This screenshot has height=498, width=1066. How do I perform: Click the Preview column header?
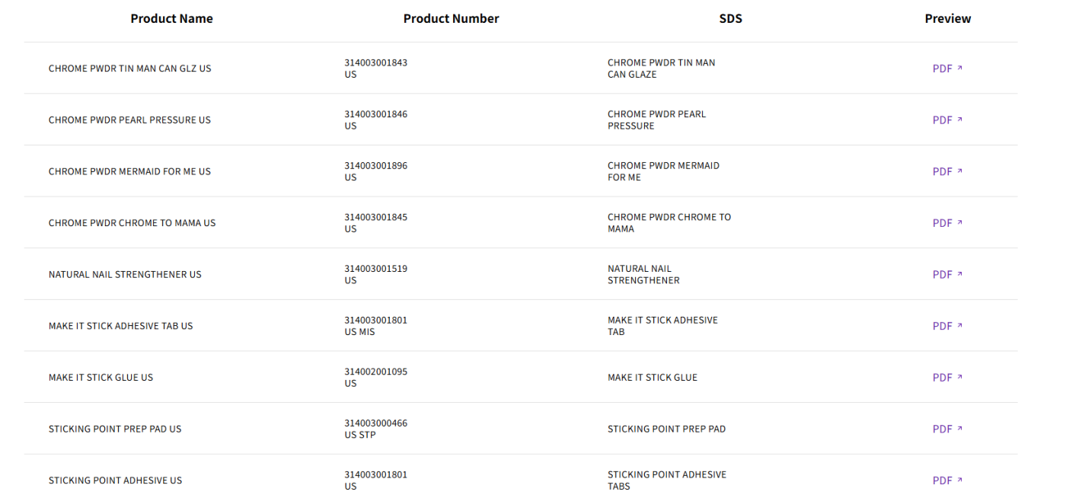[947, 19]
